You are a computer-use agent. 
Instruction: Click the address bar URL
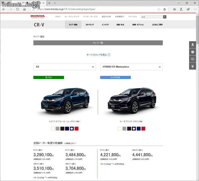(66, 9)
